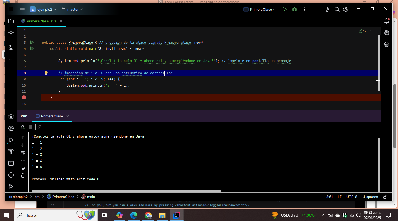This screenshot has width=398, height=221.
Task: Open Microsoft Edge from the taskbar
Action: click(134, 215)
